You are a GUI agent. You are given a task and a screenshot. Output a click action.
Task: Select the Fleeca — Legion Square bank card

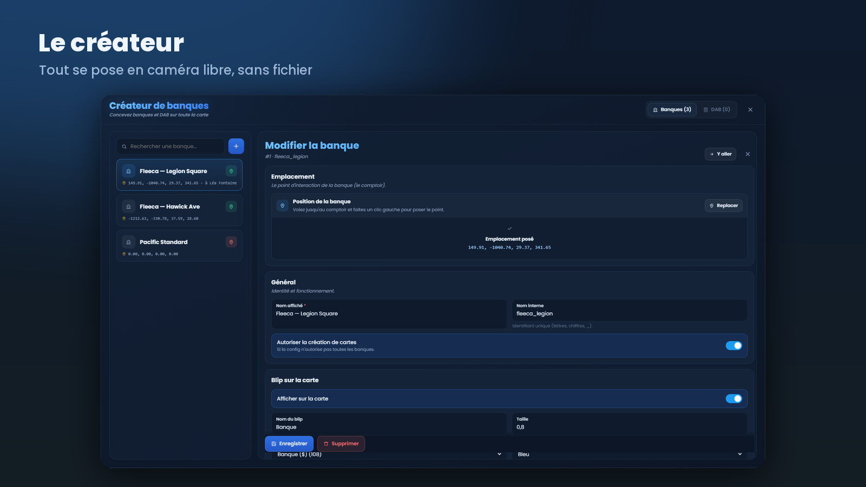[x=179, y=175]
